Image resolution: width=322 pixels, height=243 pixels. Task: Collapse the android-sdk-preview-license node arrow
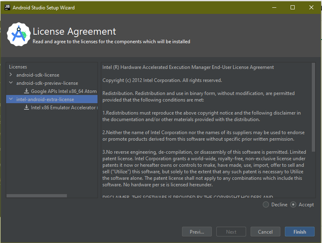[11, 83]
